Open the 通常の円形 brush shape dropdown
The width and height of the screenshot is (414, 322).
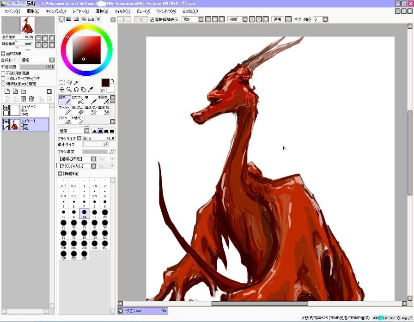(x=77, y=159)
